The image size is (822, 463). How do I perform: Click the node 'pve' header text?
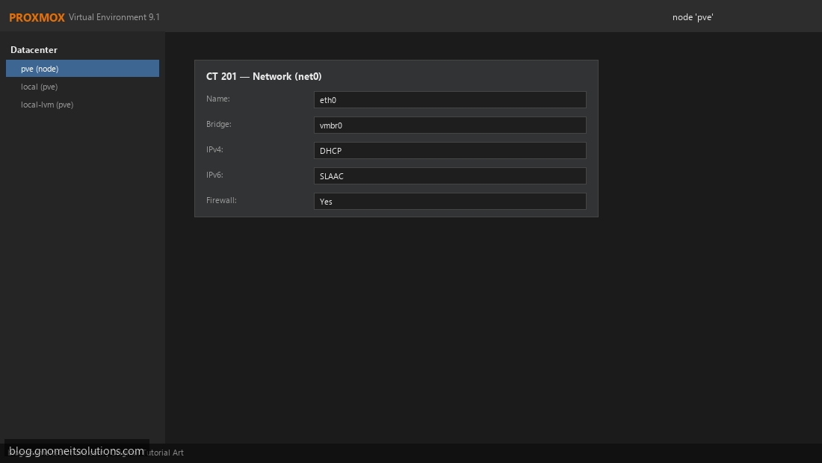(x=693, y=17)
